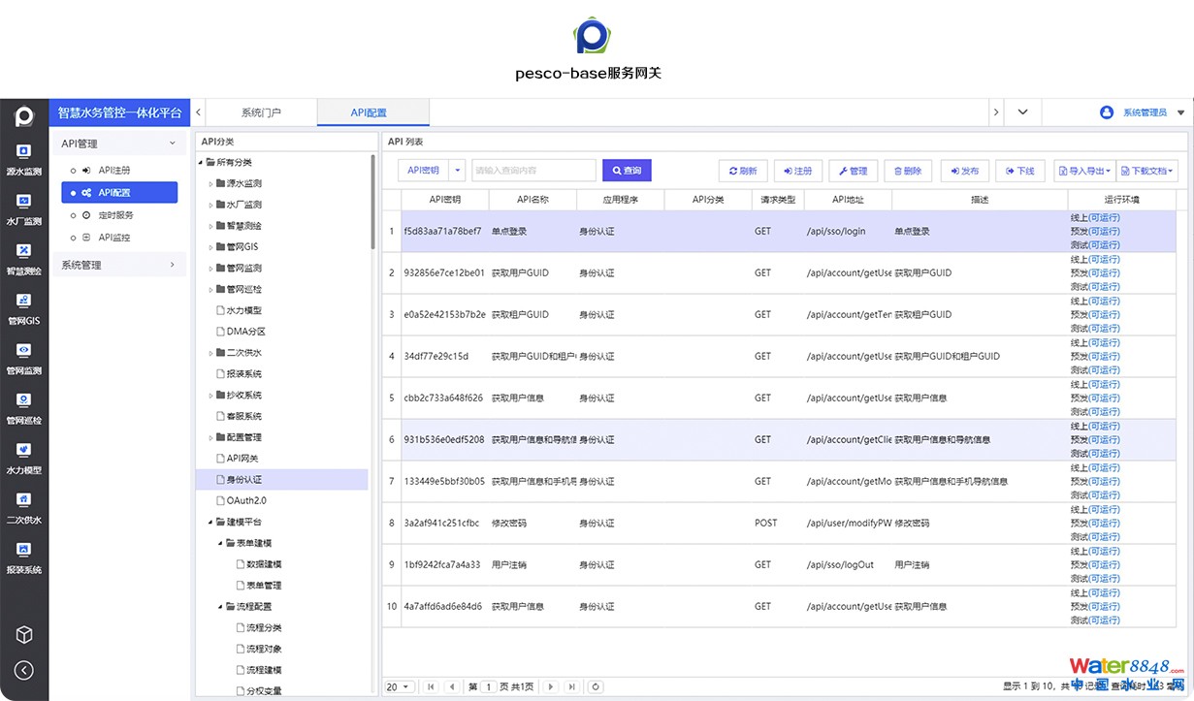The height and width of the screenshot is (701, 1194).
Task: Open the 导入导出 dropdown menu
Action: coord(1084,171)
